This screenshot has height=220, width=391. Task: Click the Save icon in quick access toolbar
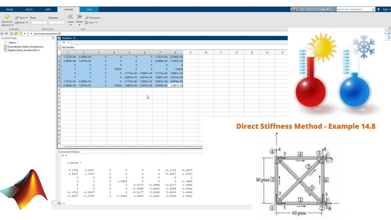(294, 9)
